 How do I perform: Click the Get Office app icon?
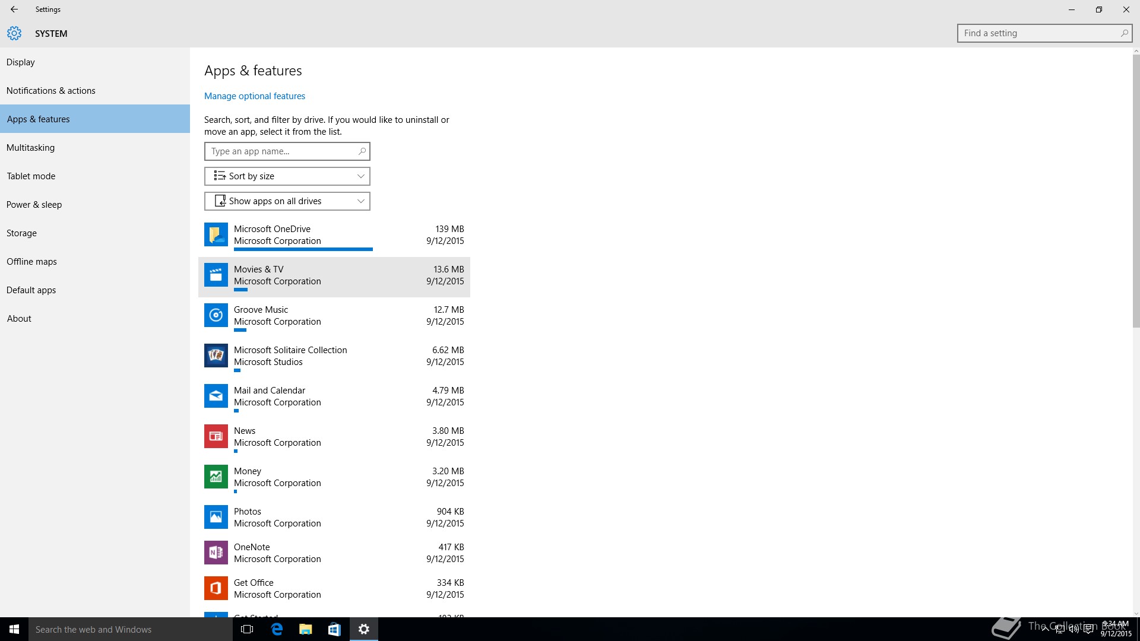pyautogui.click(x=216, y=588)
